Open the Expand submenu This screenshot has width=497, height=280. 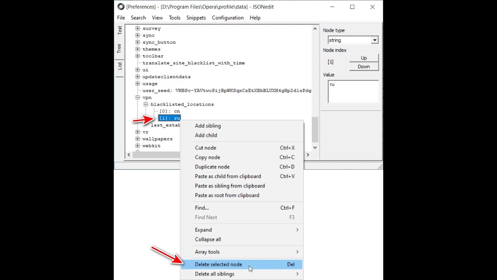pyautogui.click(x=242, y=230)
